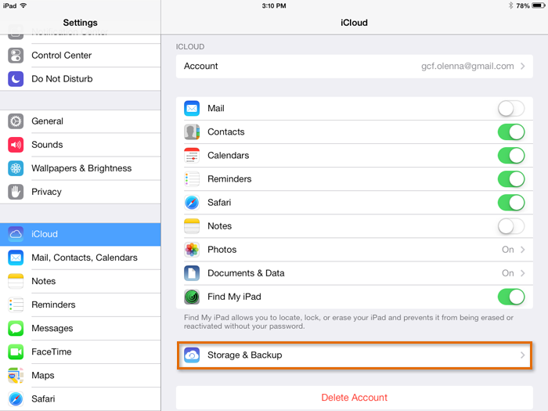
Task: Tap the Wi-Fi status icon
Action: tap(23, 5)
